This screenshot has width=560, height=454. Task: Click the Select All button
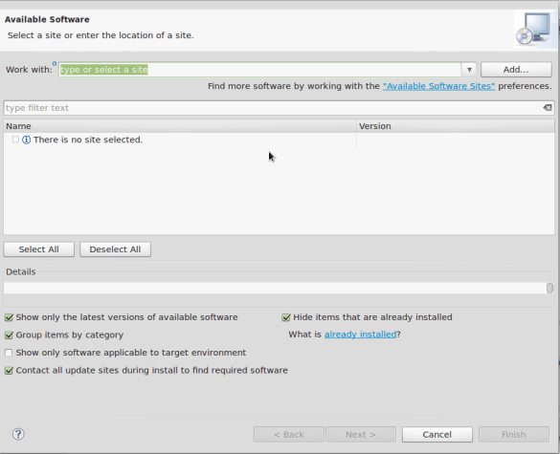coord(39,249)
